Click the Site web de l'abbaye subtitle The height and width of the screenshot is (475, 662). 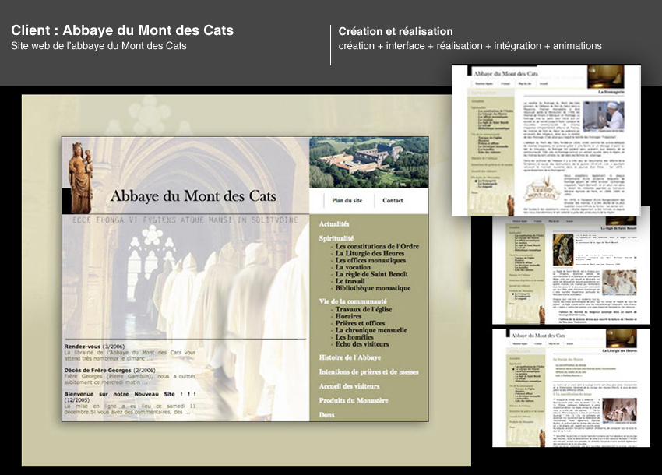pos(99,46)
